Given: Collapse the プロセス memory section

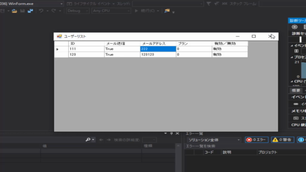Looking at the screenshot, I should [292, 57].
